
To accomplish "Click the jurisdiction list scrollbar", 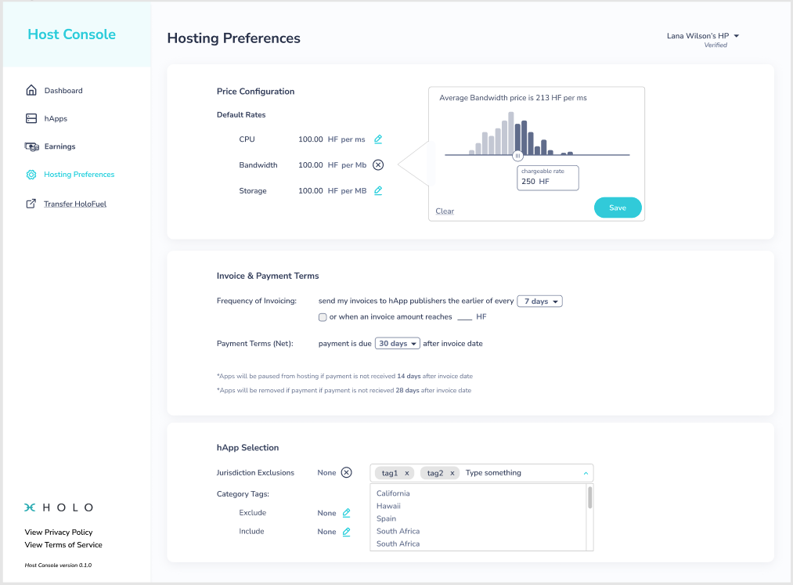I will [x=589, y=497].
